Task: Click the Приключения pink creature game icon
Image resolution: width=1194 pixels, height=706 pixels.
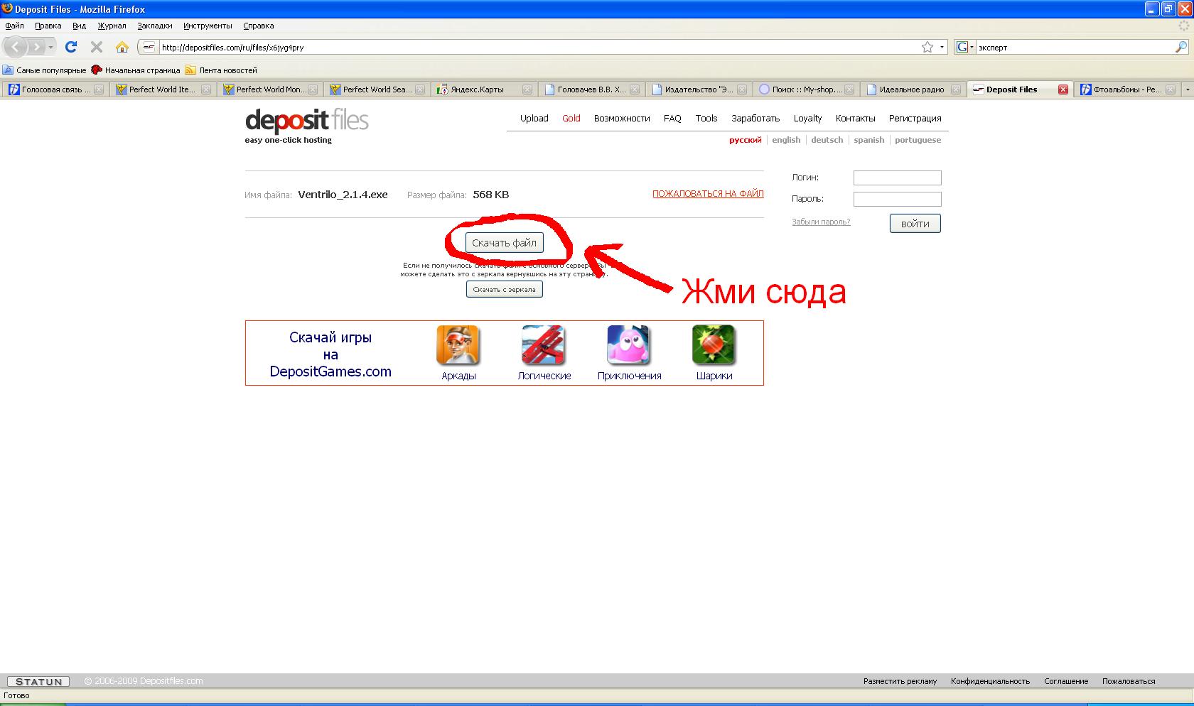Action: click(629, 344)
